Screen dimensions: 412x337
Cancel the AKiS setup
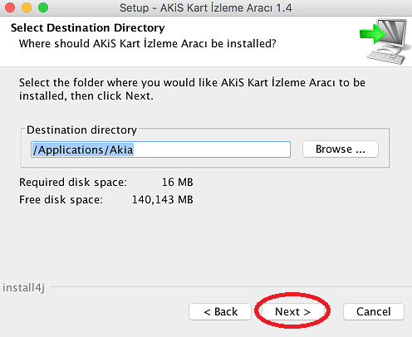374,312
